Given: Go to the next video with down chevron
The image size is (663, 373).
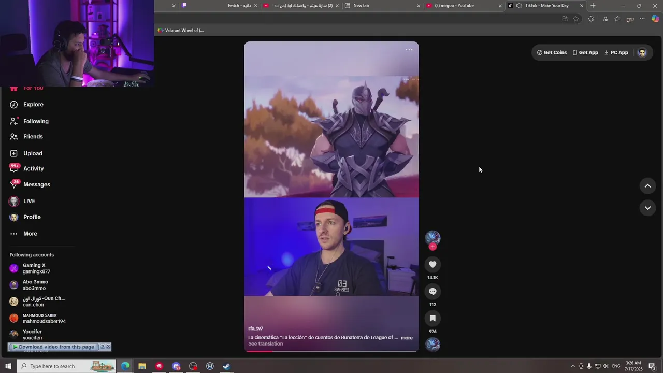Looking at the screenshot, I should pyautogui.click(x=647, y=208).
